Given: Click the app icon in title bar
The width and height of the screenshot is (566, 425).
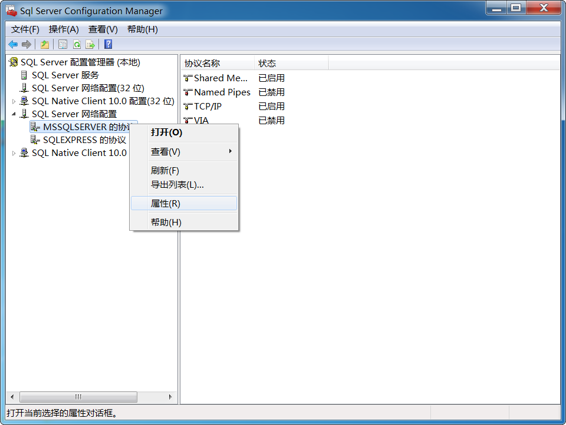Looking at the screenshot, I should [x=12, y=11].
